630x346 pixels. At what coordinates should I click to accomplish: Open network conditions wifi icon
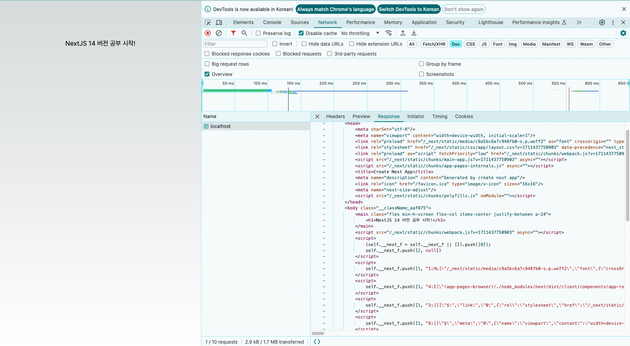389,33
